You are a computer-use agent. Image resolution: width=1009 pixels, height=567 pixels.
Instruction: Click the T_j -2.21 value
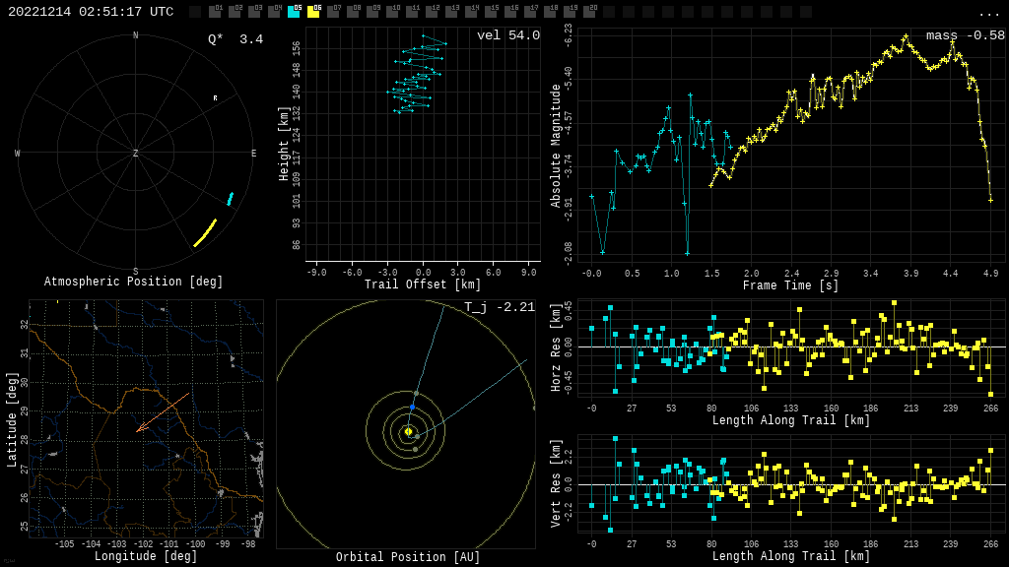point(500,308)
